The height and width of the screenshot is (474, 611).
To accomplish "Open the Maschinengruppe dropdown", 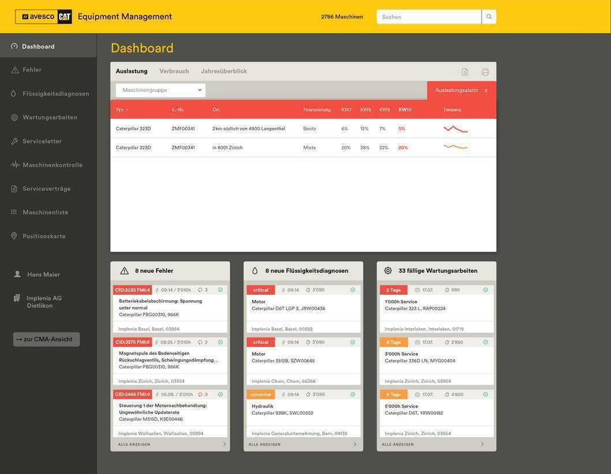I will 160,90.
